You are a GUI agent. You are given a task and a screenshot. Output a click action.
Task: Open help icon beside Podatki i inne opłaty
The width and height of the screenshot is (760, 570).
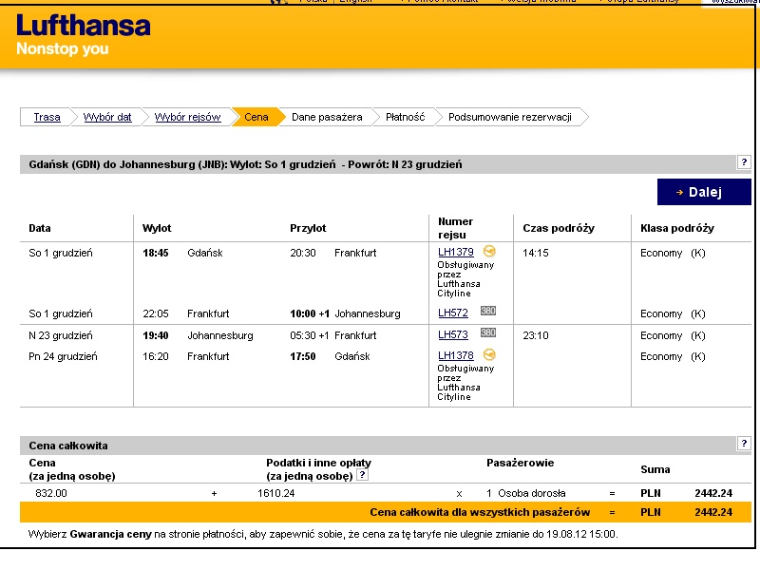coord(362,475)
